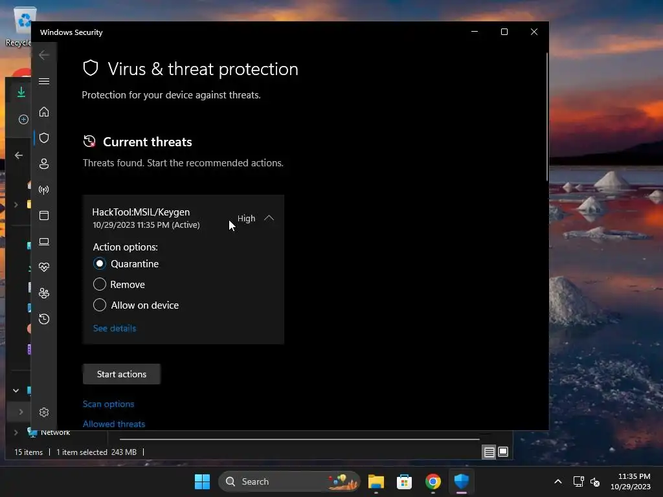Open Device security sidebar icon
The width and height of the screenshot is (663, 497).
point(44,241)
